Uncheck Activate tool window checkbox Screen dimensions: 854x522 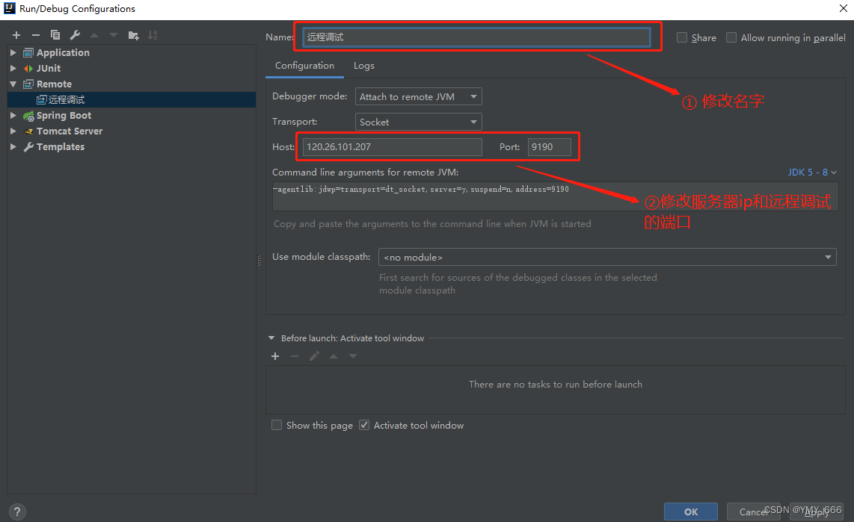(x=364, y=425)
